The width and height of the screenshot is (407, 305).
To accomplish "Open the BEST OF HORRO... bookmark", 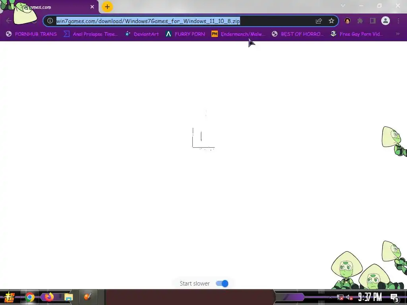I will [298, 34].
